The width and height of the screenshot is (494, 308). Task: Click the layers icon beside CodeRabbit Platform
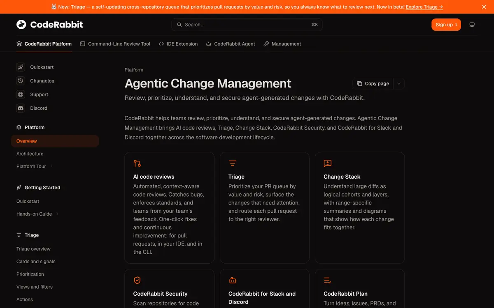[x=19, y=44]
